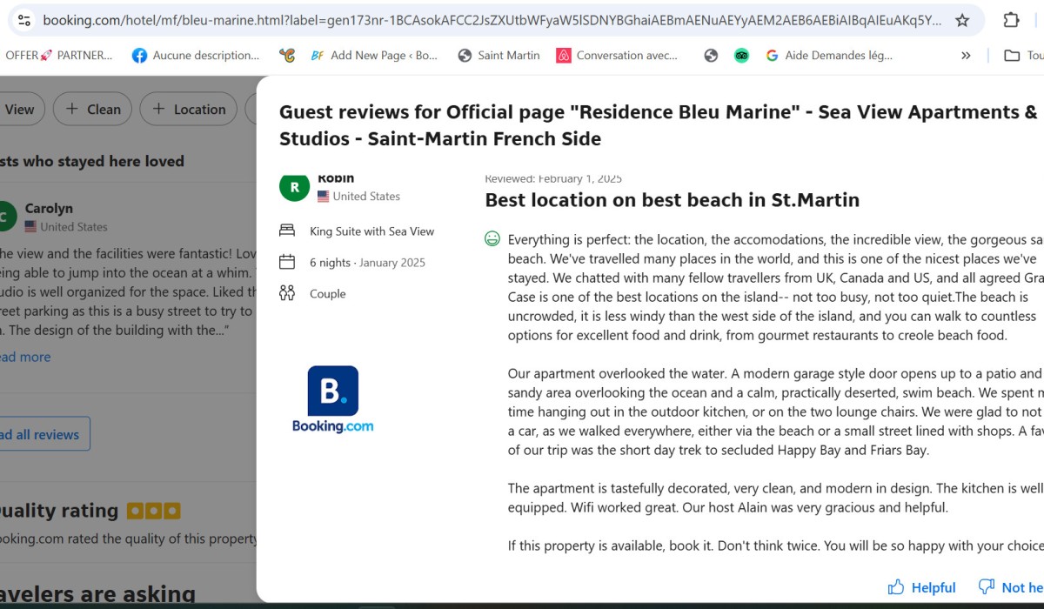
Task: Expand hidden bookmarks with the double chevron
Action: pyautogui.click(x=966, y=56)
